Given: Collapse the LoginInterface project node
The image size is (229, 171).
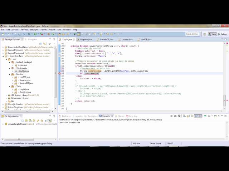Looking at the screenshot, I should click(x=3, y=56).
